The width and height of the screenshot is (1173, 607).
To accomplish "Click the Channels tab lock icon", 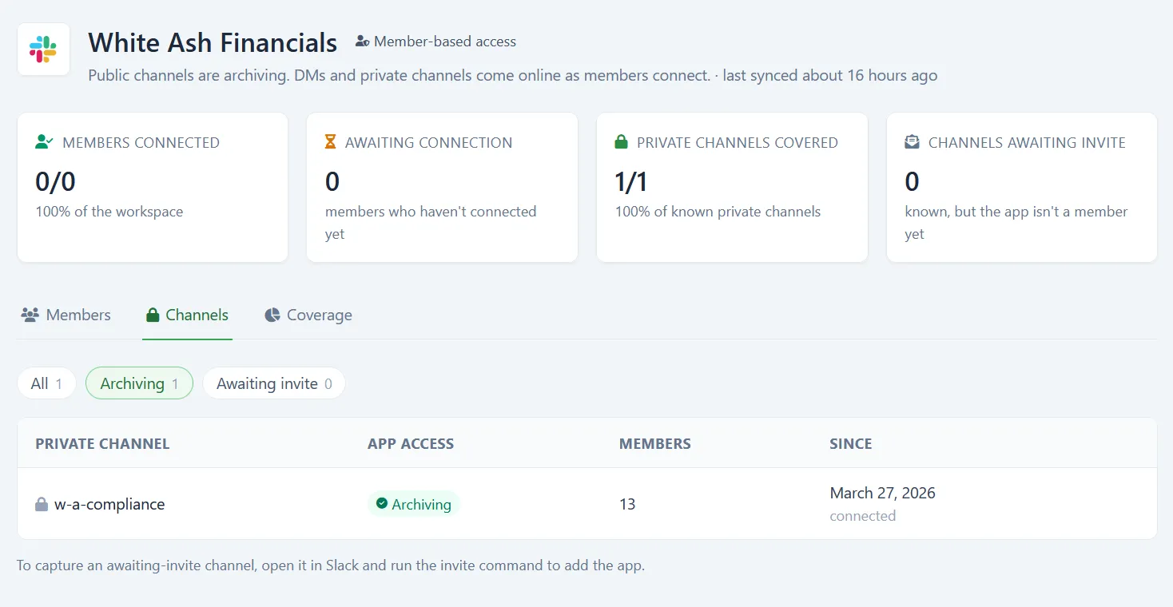I will pos(153,315).
